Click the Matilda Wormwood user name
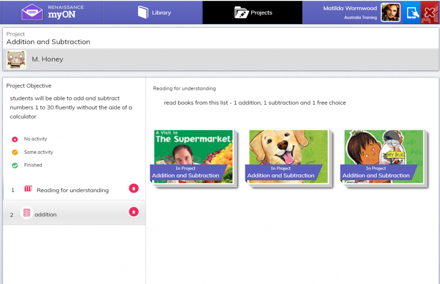 tap(350, 9)
